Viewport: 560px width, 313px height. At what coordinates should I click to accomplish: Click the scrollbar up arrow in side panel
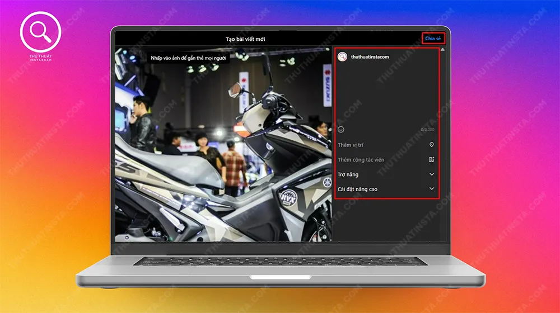click(442, 50)
